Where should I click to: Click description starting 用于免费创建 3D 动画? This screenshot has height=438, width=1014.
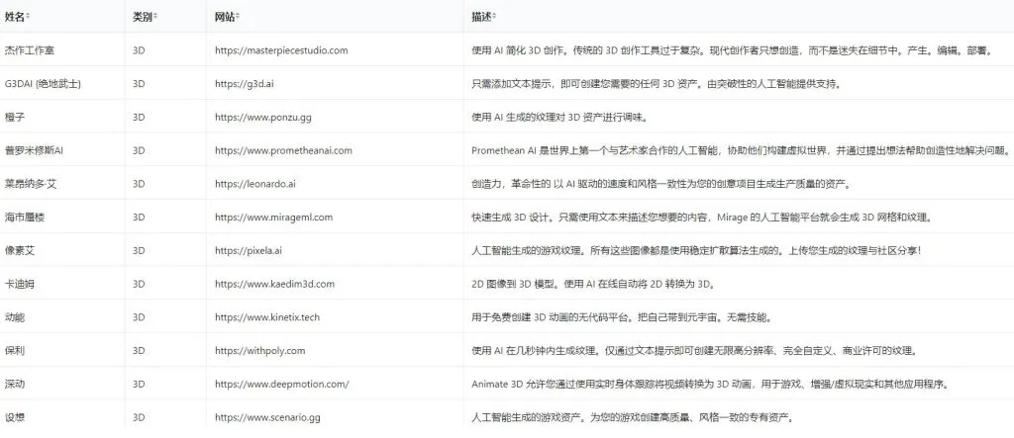[622, 317]
